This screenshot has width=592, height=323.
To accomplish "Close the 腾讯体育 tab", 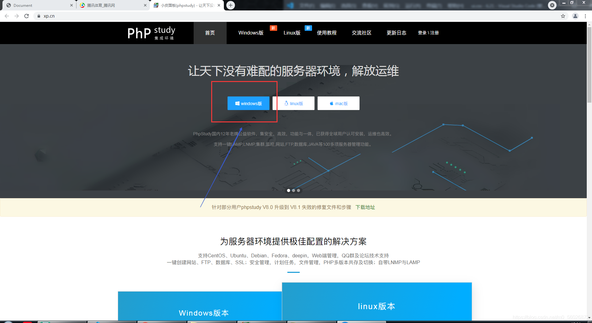I will coord(145,5).
